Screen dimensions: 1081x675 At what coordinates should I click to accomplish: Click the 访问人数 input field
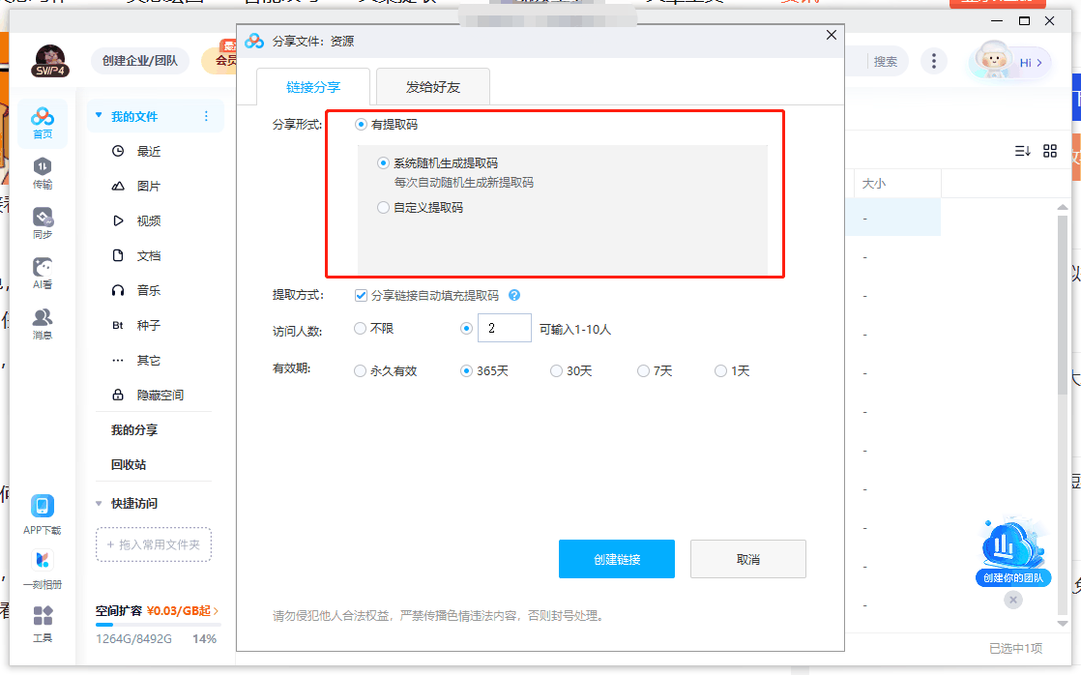tap(504, 329)
